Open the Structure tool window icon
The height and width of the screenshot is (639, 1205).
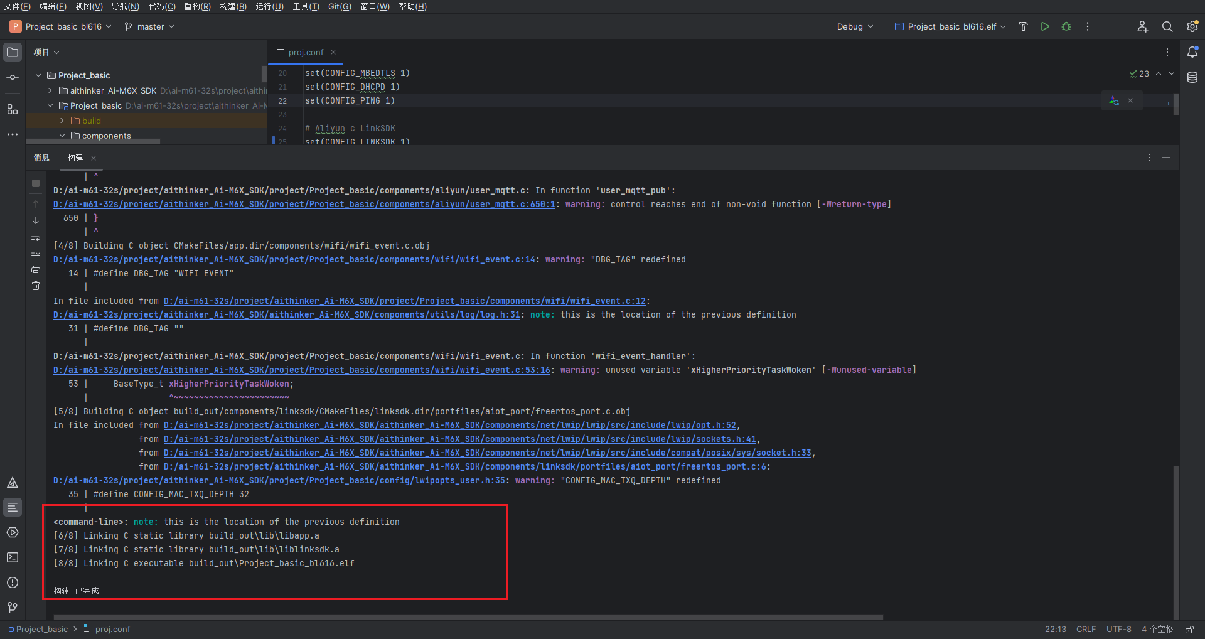13,109
